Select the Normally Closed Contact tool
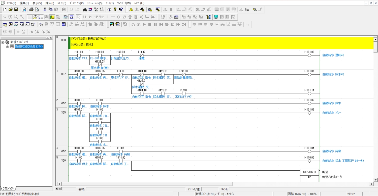378x196 pixels. [90, 17]
